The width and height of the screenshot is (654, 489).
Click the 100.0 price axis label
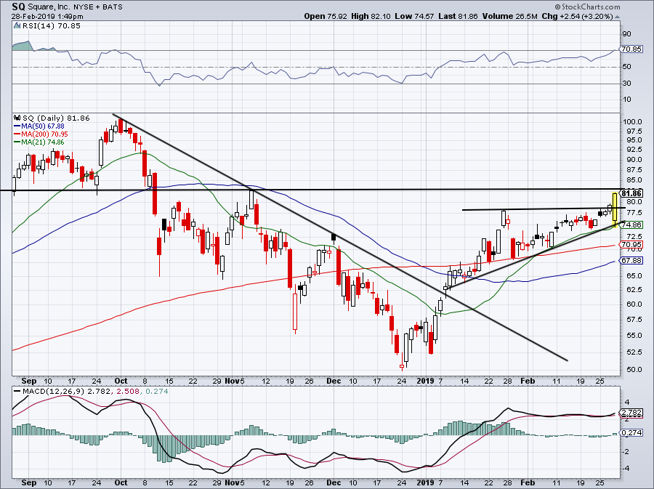pyautogui.click(x=632, y=122)
